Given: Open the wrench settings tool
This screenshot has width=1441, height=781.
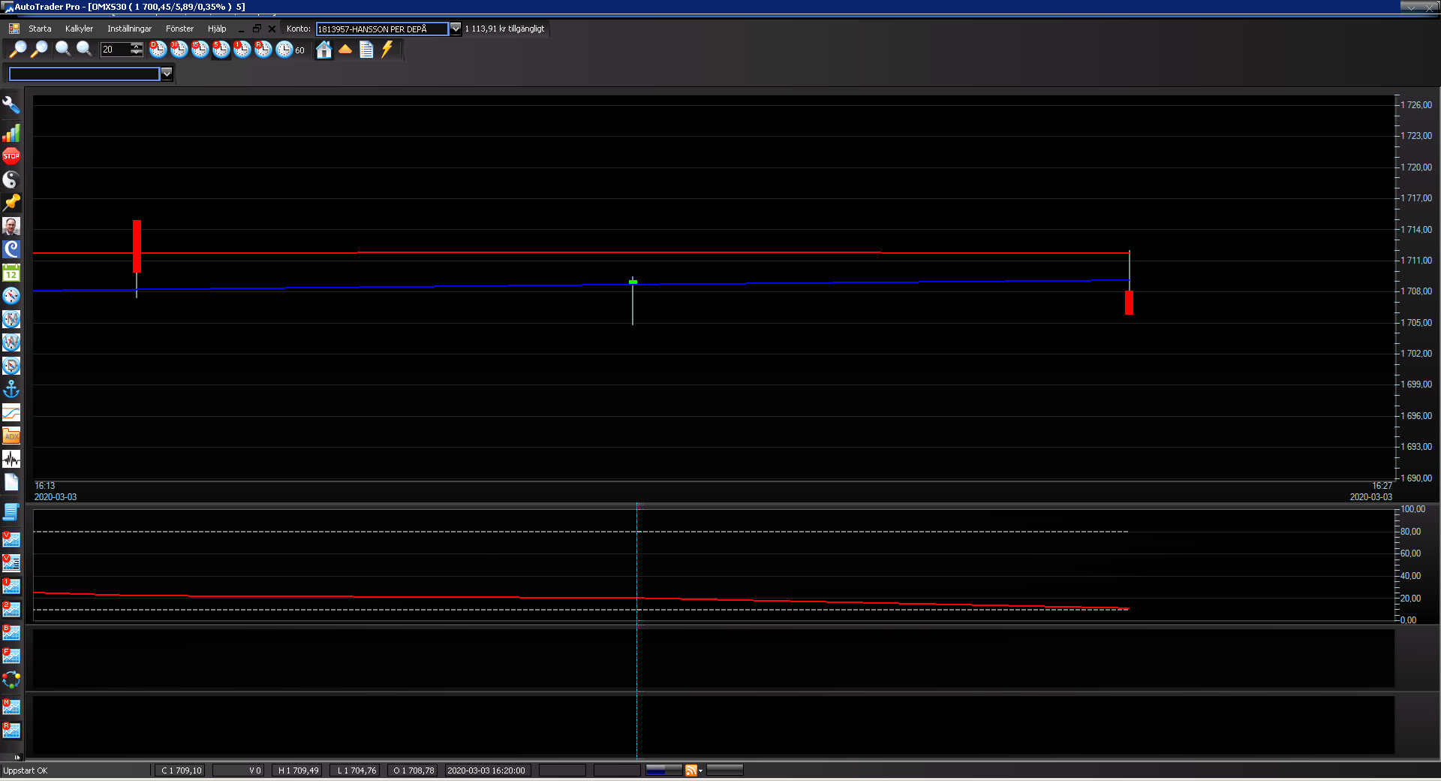Looking at the screenshot, I should pos(11,105).
